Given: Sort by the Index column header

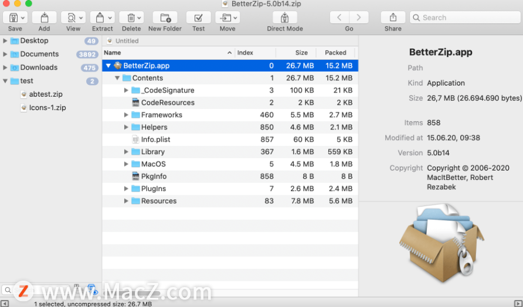Looking at the screenshot, I should coord(255,53).
